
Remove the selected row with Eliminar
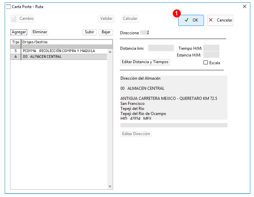40,32
